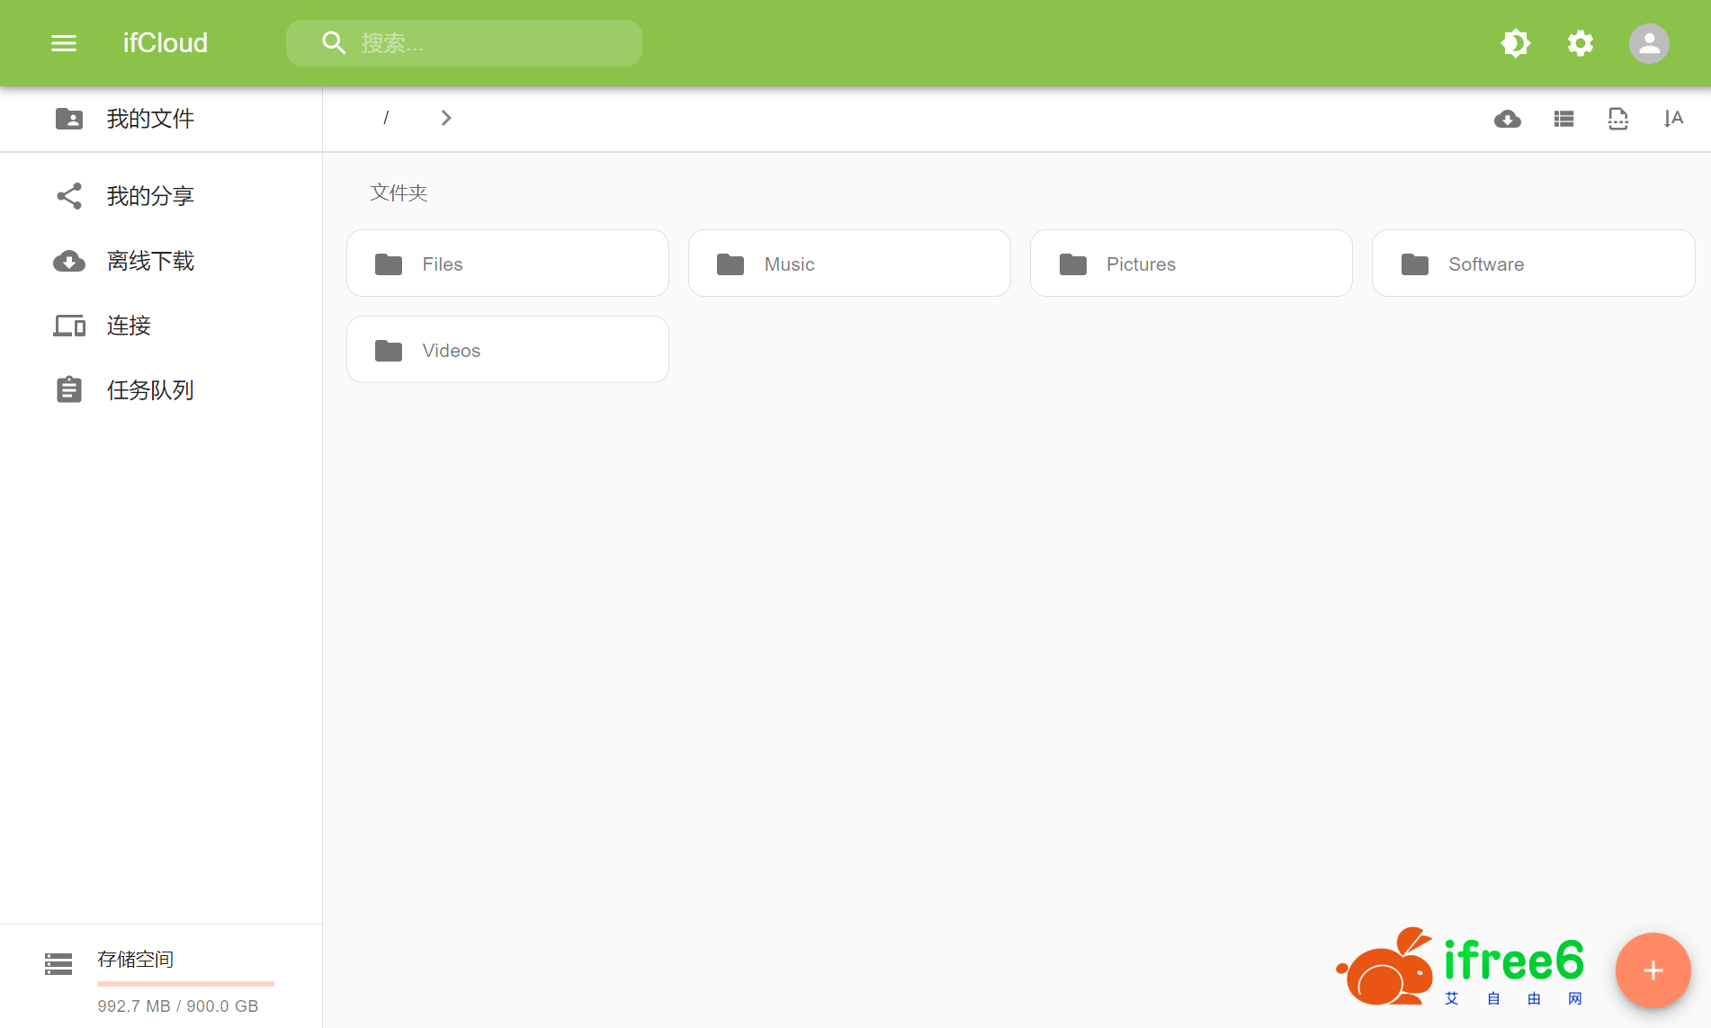Select 连接 in the sidebar
1711x1028 pixels.
[129, 326]
